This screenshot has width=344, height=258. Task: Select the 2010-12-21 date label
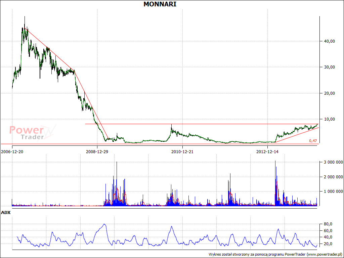coord(182,152)
